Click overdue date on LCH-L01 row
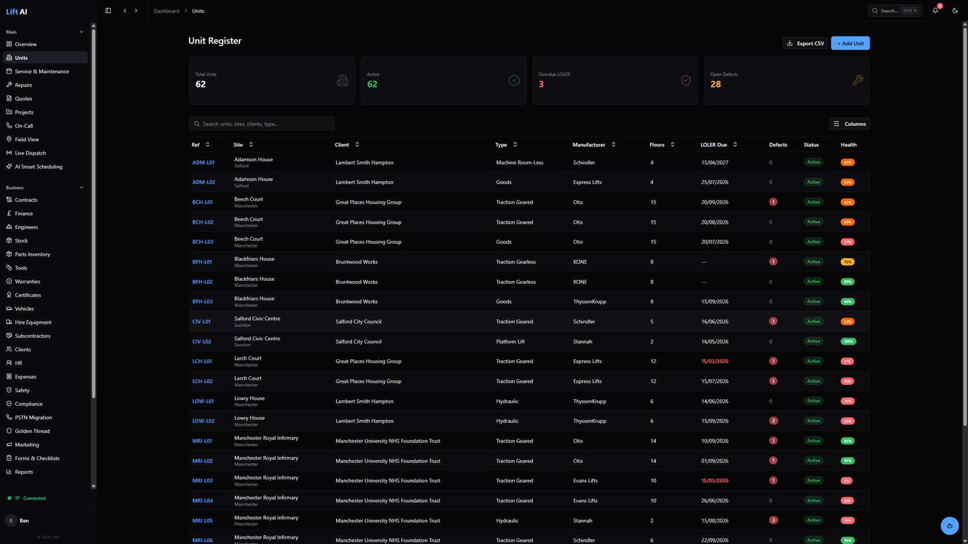The height and width of the screenshot is (544, 968). (x=714, y=362)
